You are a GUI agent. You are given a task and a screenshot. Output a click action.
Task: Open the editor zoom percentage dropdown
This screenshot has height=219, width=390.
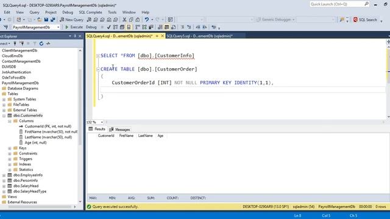[102, 122]
